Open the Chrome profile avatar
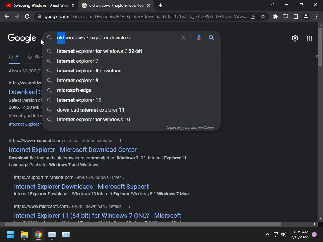Screen dimensions: 323x242 coord(306,16)
